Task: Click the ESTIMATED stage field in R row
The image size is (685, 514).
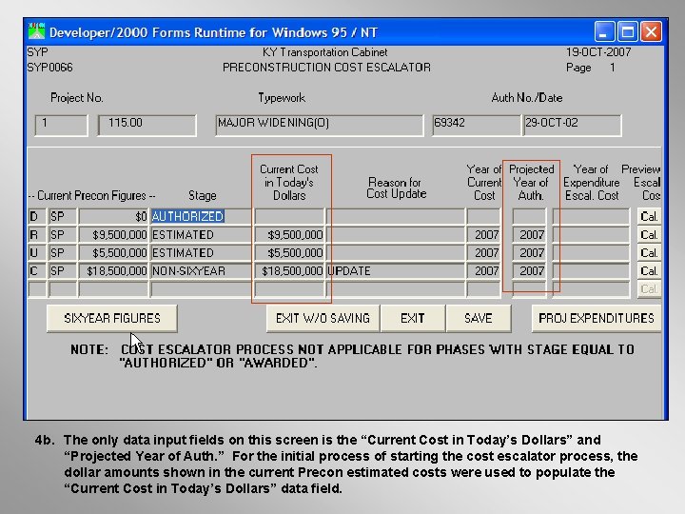Action: coord(201,235)
